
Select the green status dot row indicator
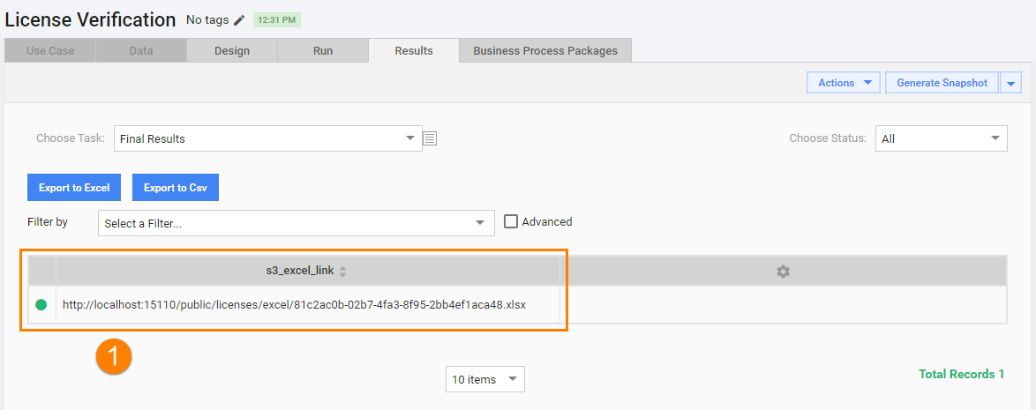point(41,304)
